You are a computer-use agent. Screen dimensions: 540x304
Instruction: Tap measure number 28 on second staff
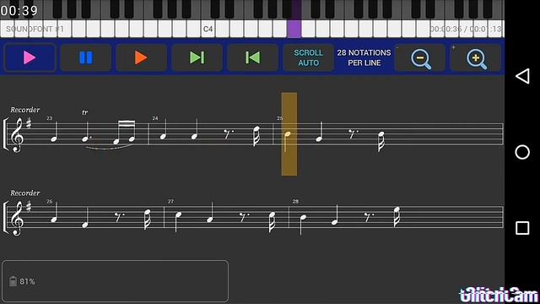[295, 201]
